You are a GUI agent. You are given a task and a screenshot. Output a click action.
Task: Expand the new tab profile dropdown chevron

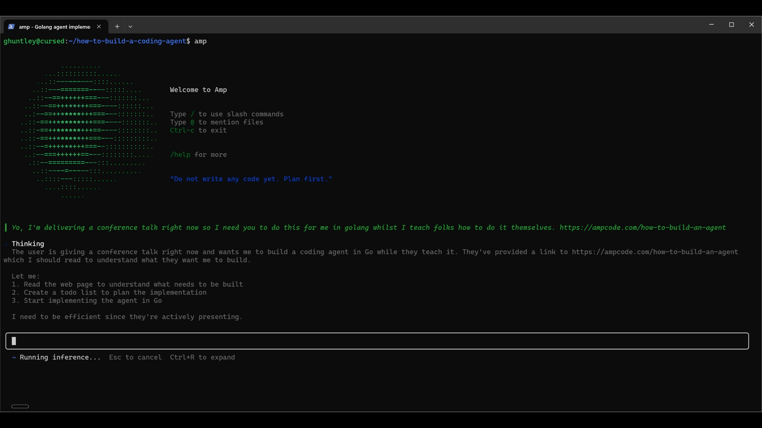tap(130, 27)
